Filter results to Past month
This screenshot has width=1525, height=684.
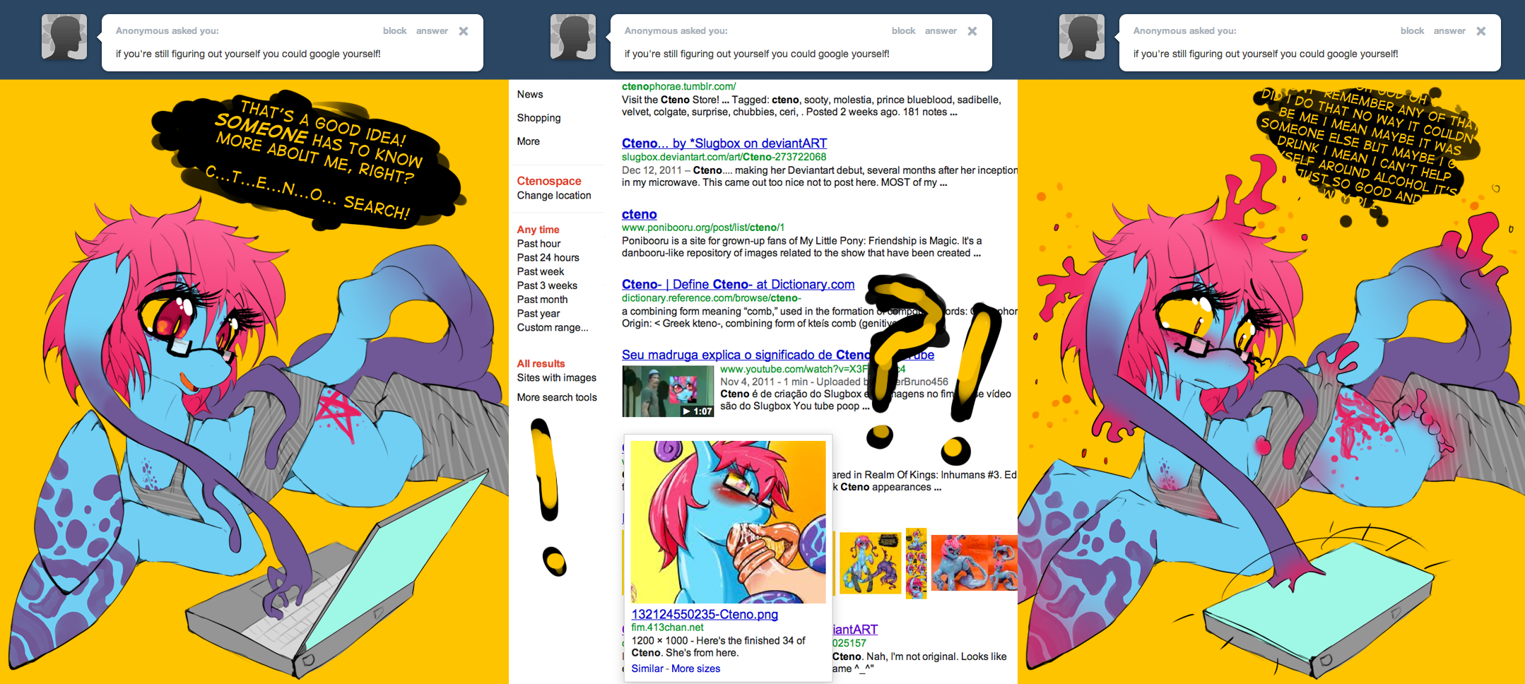pos(542,300)
